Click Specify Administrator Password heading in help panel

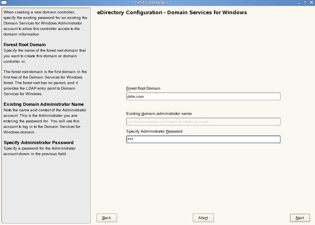click(39, 142)
